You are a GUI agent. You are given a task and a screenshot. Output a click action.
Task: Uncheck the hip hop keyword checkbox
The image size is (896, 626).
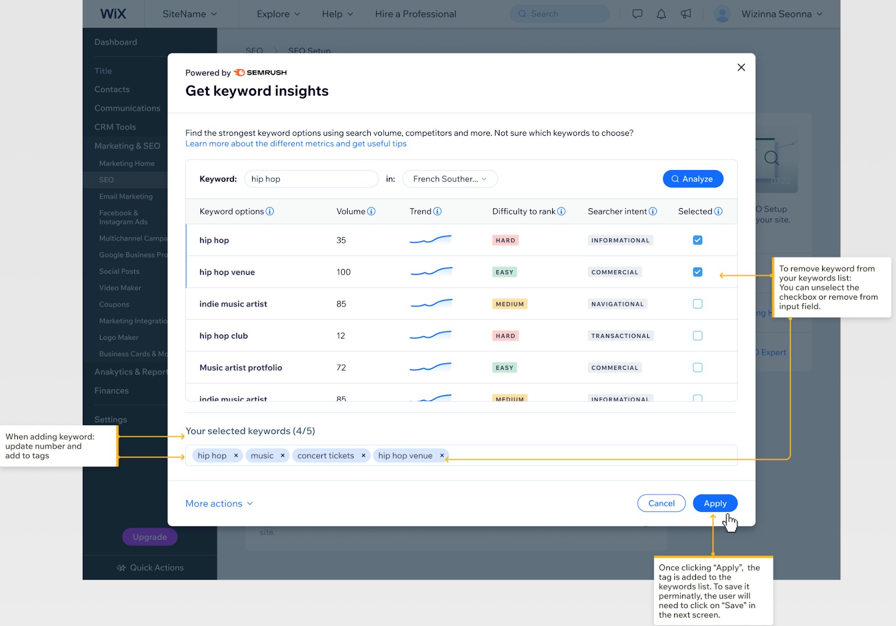pos(697,240)
